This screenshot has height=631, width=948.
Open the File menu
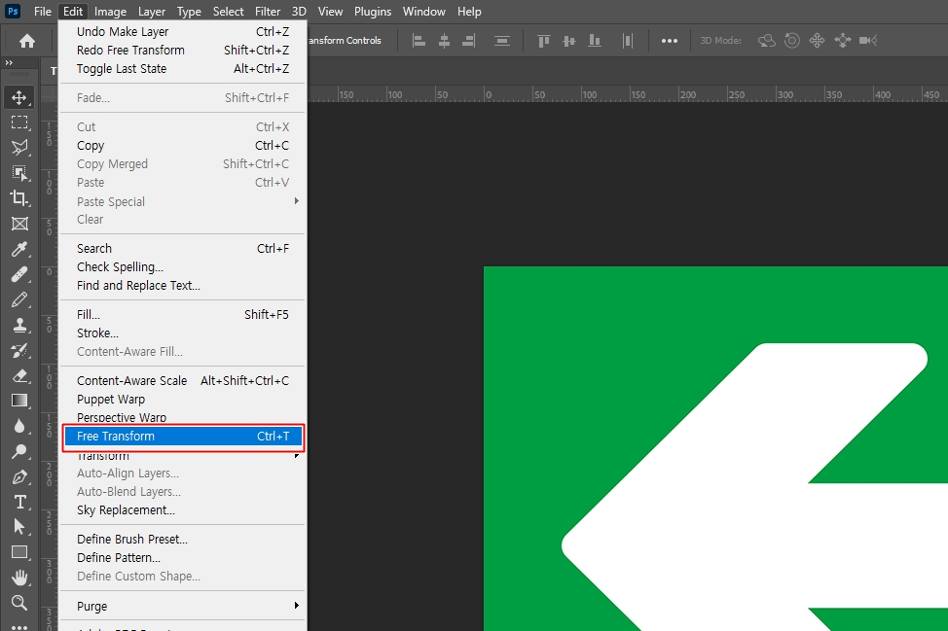tap(42, 12)
